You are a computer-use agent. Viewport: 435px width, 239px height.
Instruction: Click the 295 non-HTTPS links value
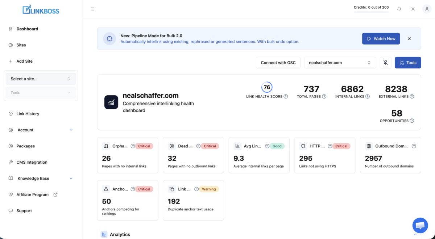pyautogui.click(x=306, y=158)
